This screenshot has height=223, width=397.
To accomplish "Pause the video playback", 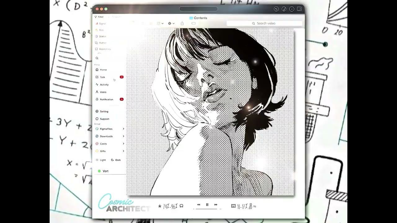I will point(207,205).
